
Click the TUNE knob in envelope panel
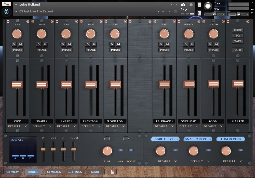pos(107,151)
